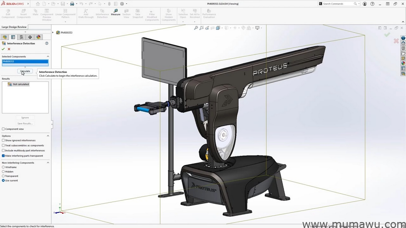Collapse the Options section

pos(48,136)
